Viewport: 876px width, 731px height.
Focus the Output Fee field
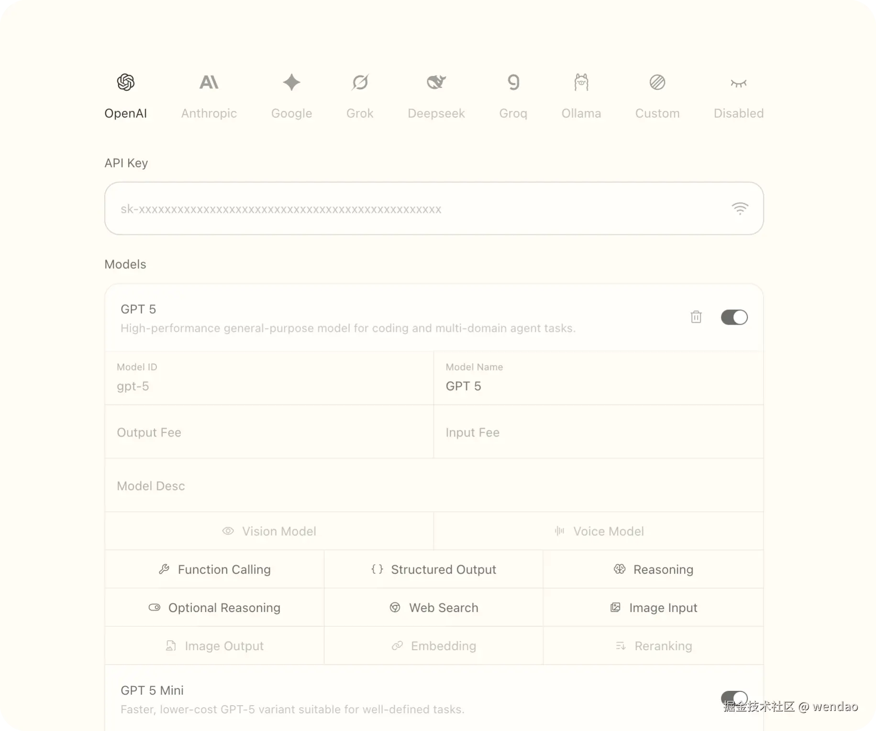pos(269,432)
